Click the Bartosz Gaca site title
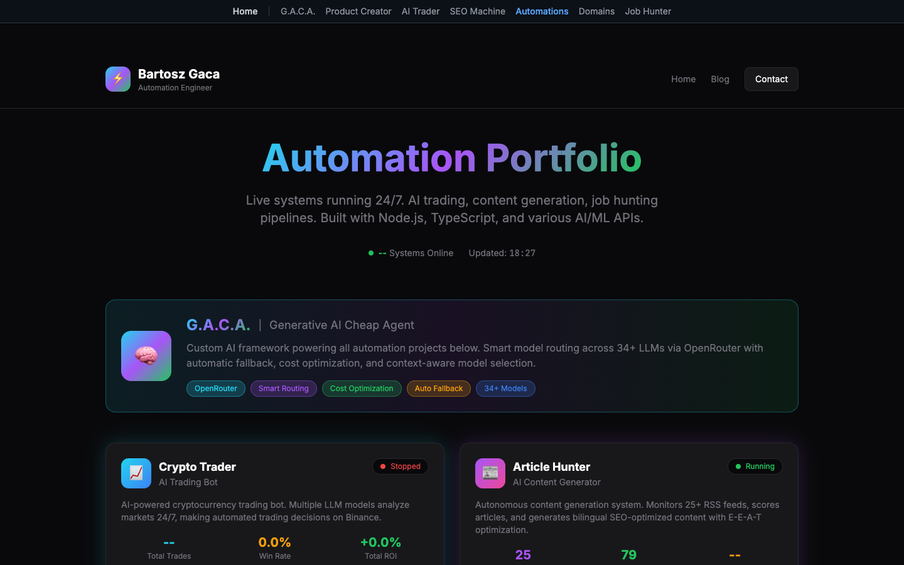The width and height of the screenshot is (904, 565). 179,74
